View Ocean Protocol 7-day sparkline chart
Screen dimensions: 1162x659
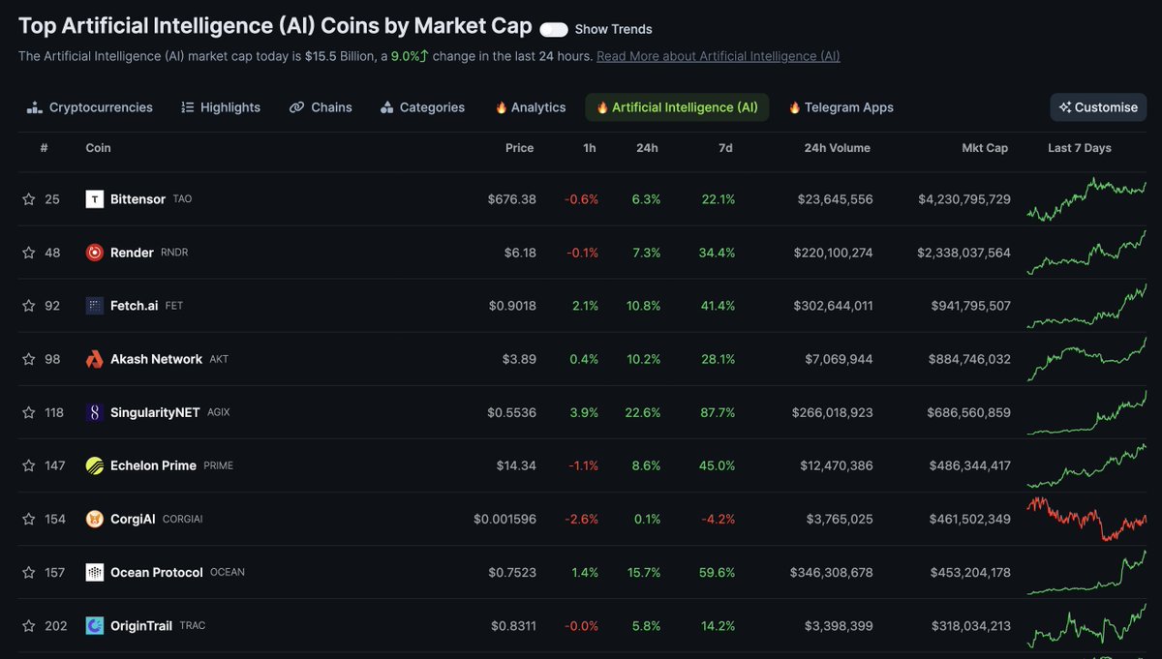[x=1086, y=572]
